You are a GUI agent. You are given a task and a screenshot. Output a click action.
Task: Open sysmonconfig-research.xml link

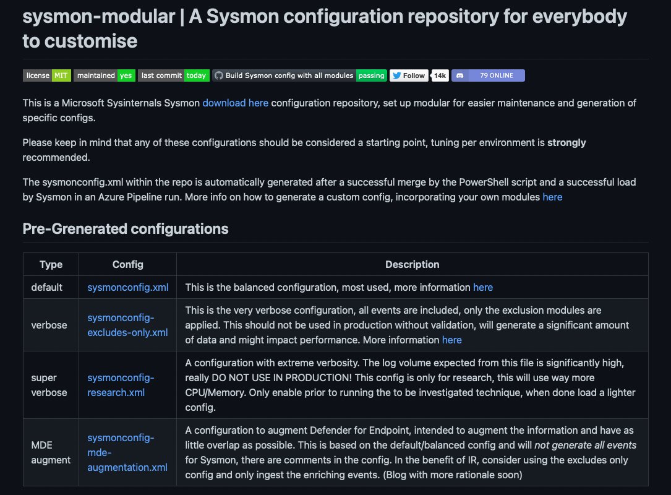click(121, 385)
